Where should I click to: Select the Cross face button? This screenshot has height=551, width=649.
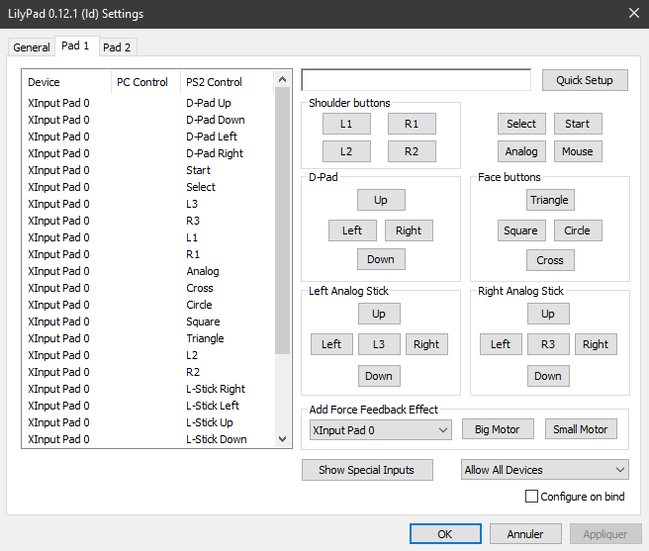(x=549, y=260)
